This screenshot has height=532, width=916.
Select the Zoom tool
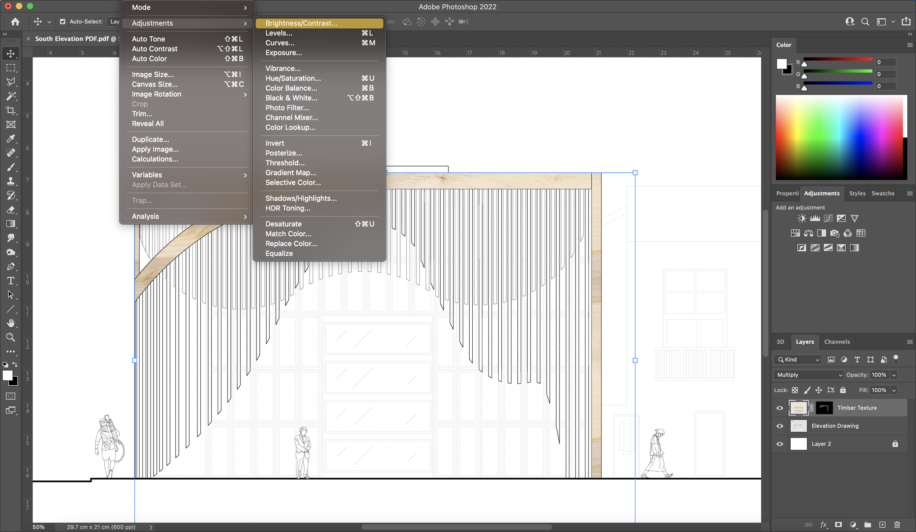point(11,337)
